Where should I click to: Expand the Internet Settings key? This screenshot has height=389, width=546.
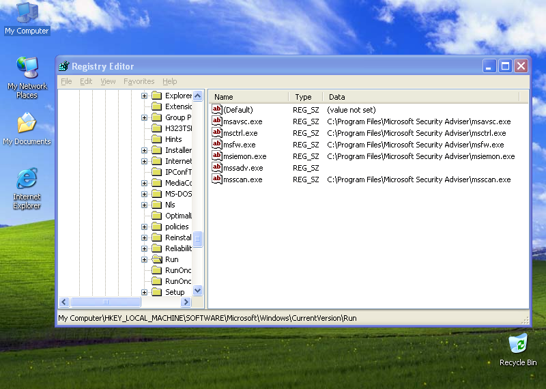[144, 161]
